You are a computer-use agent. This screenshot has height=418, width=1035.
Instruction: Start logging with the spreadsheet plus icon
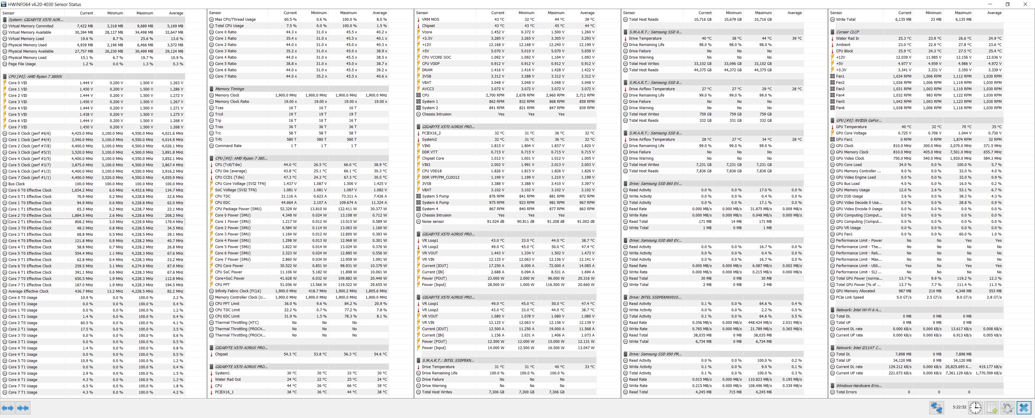click(992, 407)
